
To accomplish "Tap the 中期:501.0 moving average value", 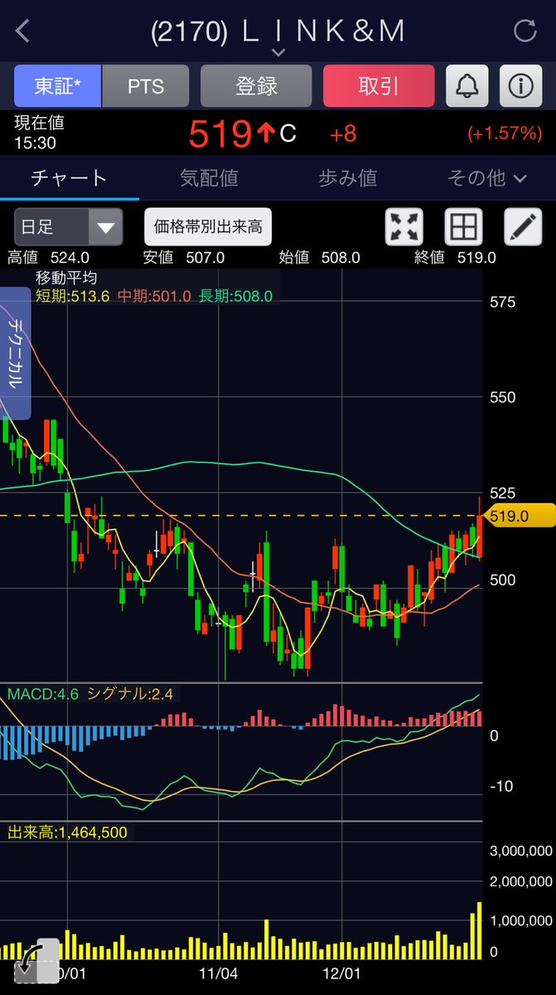I will (154, 295).
